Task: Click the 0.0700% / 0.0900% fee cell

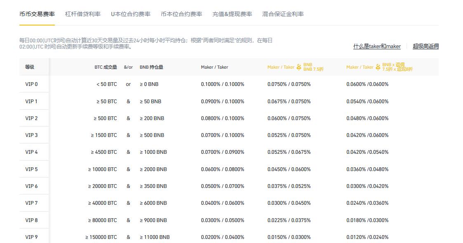Action: 223,152
